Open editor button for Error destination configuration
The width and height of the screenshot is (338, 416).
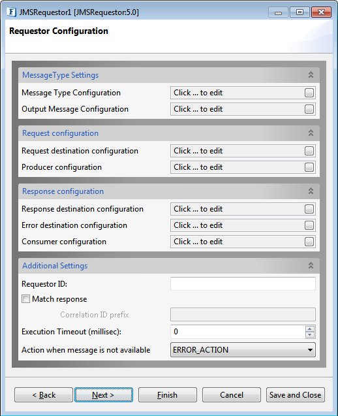coord(309,225)
